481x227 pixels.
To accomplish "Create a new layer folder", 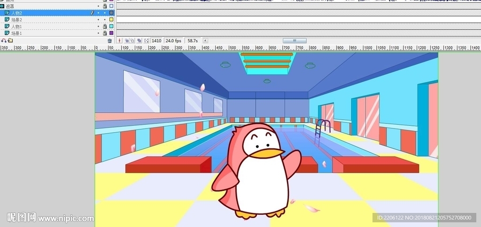I will click(x=10, y=40).
